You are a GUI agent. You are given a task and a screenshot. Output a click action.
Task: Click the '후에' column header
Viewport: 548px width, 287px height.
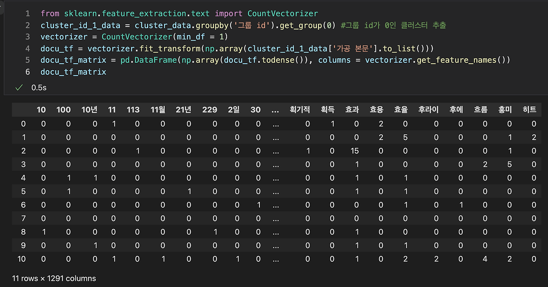coord(456,110)
